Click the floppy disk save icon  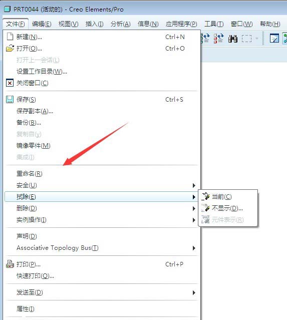pyautogui.click(x=10, y=100)
